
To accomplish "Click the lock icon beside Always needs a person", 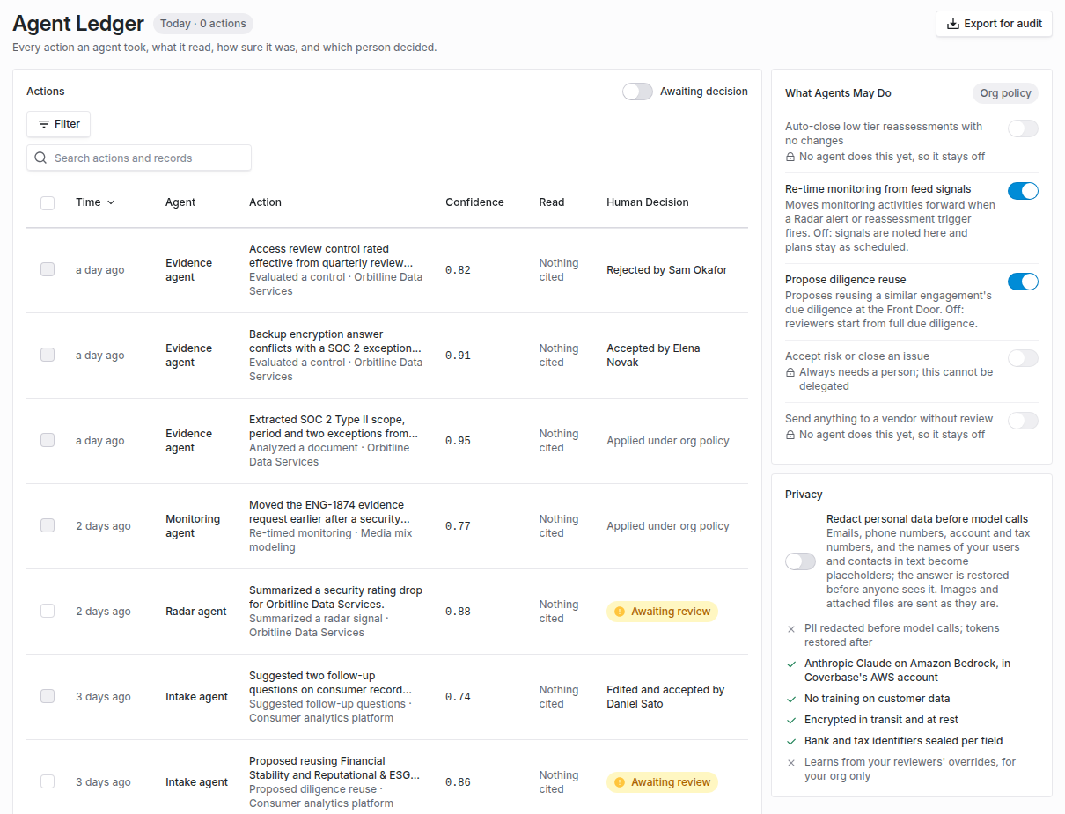I will [790, 372].
